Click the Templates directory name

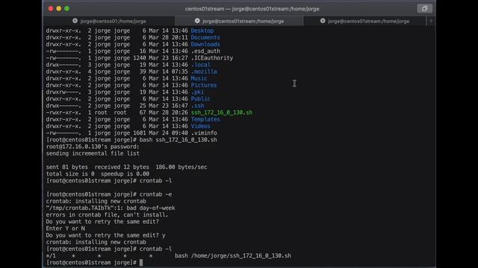(x=205, y=119)
